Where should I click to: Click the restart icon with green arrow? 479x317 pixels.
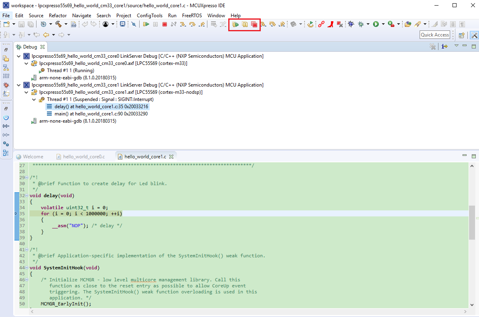click(311, 24)
